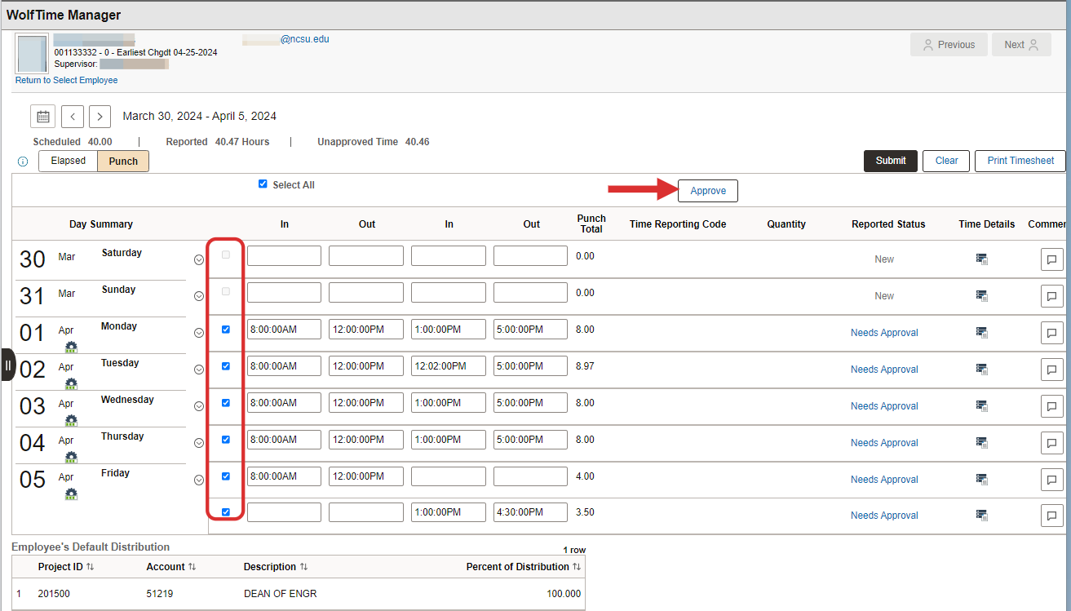Uncheck the checkbox on the 4:30:00PM row
The width and height of the screenshot is (1071, 611).
226,512
